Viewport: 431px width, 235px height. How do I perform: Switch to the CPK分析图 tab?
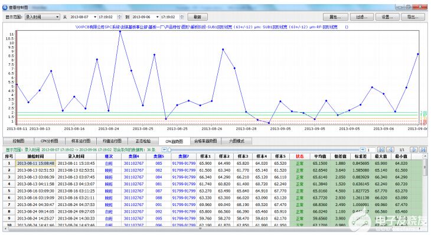(x=50, y=141)
